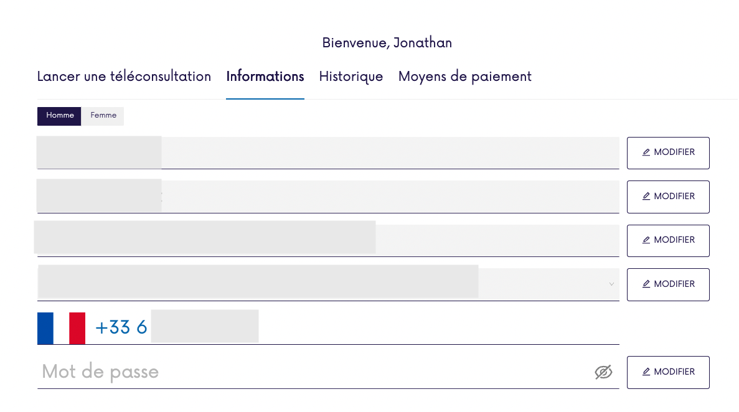The width and height of the screenshot is (739, 412).
Task: Toggle password visibility eye icon
Action: [x=603, y=372]
